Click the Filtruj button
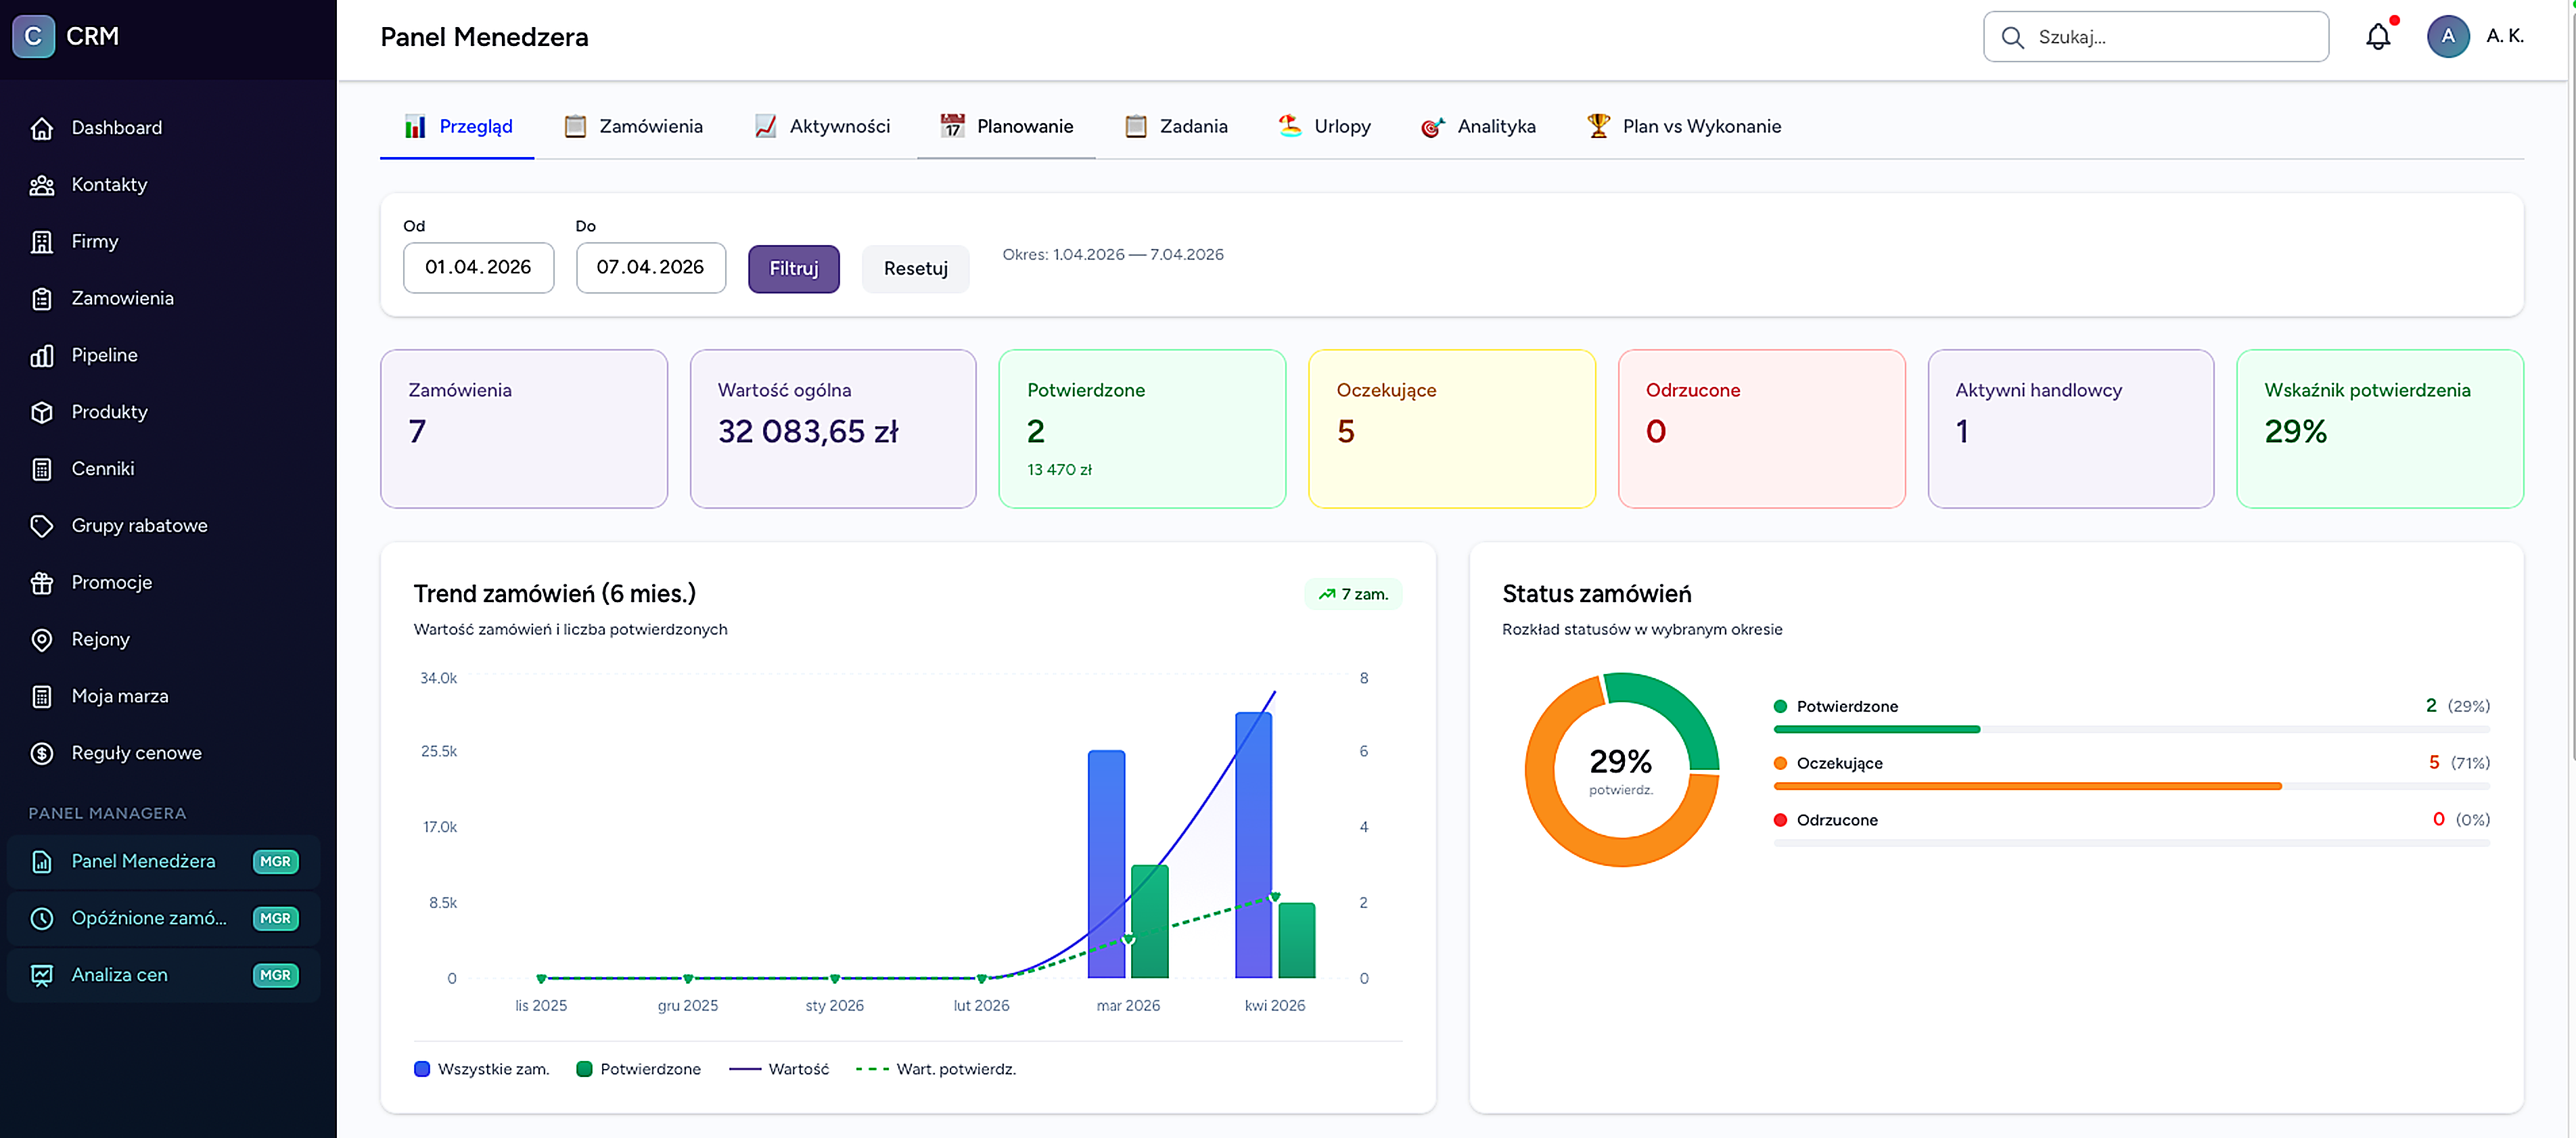Viewport: 2576px width, 1138px height. coord(794,269)
